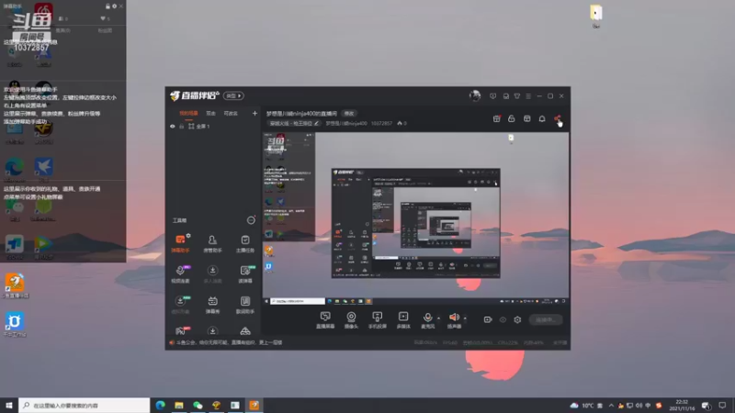Select the folder icon on desktop top right
The height and width of the screenshot is (413, 735).
click(595, 16)
